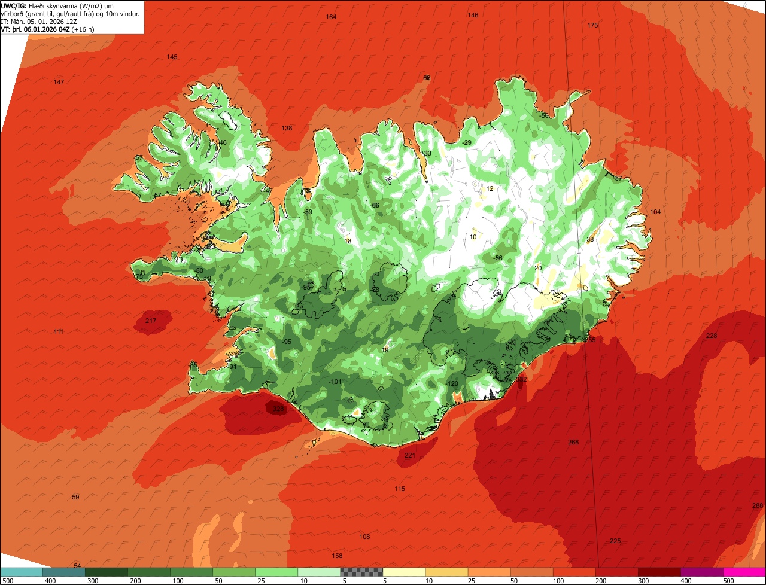Click the purple legend swatch between 400 and 500
This screenshot has height=585, width=766.
701,572
